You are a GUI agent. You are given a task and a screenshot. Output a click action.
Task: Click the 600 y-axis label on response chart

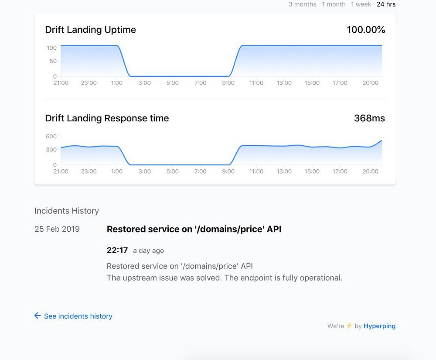pyautogui.click(x=51, y=136)
